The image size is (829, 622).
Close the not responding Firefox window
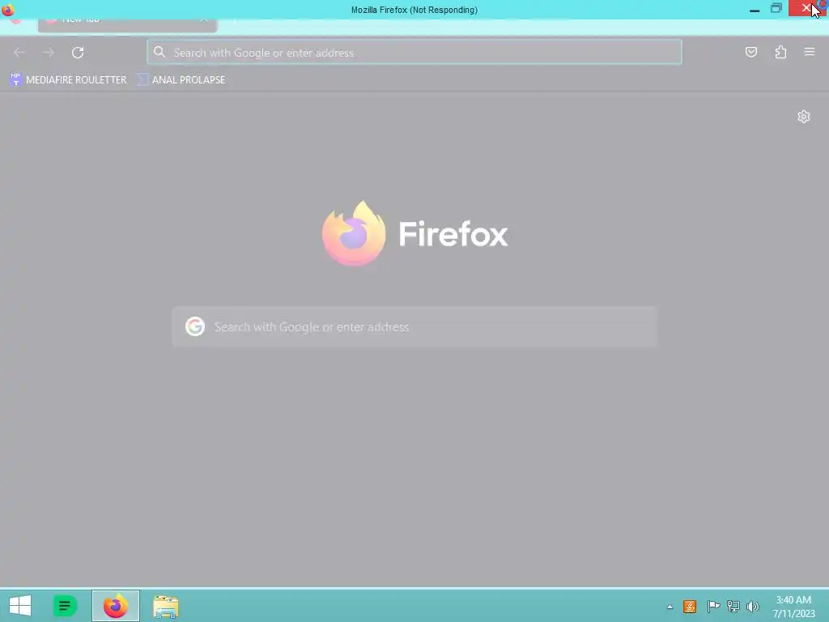click(808, 8)
